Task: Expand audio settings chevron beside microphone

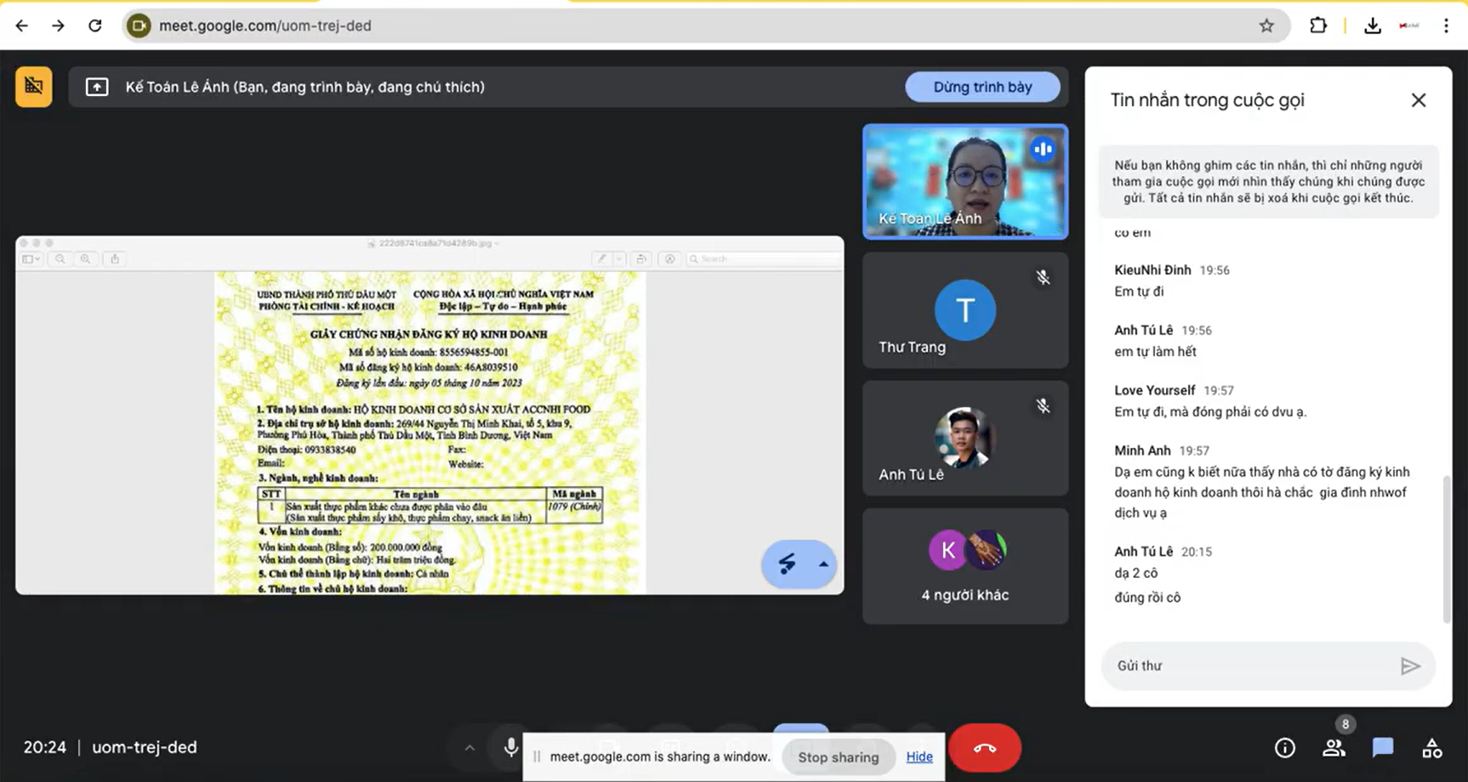Action: tap(469, 748)
